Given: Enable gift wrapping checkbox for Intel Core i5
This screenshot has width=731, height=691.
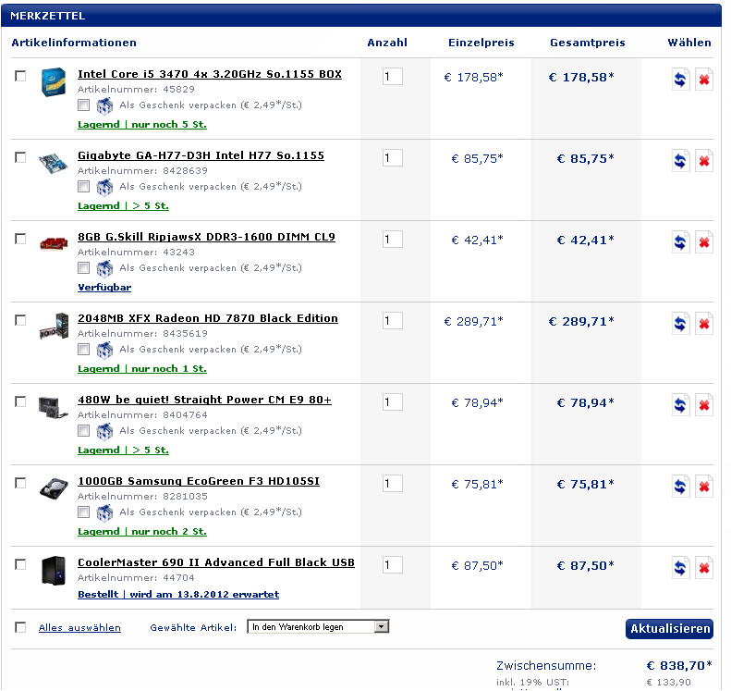Looking at the screenshot, I should 84,105.
